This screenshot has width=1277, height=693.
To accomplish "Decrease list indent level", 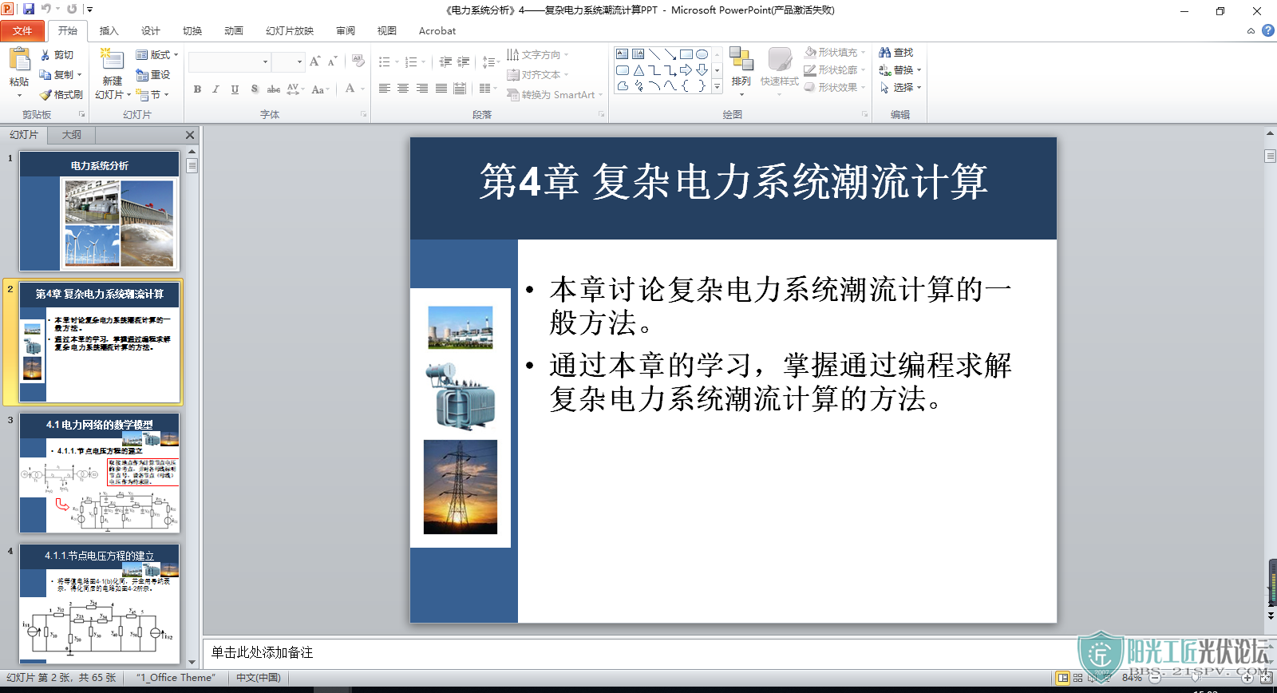I will (x=445, y=61).
